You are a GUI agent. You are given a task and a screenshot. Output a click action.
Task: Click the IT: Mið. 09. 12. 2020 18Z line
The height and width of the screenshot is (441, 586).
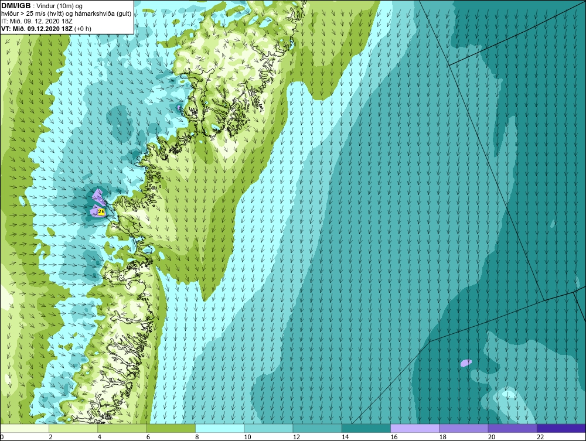pos(37,21)
